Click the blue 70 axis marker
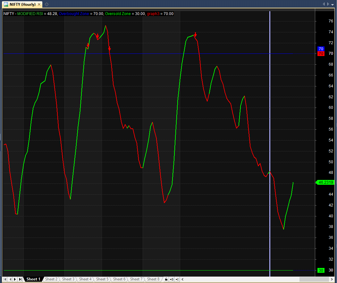Viewport: 337px width, 283px height. pos(321,49)
